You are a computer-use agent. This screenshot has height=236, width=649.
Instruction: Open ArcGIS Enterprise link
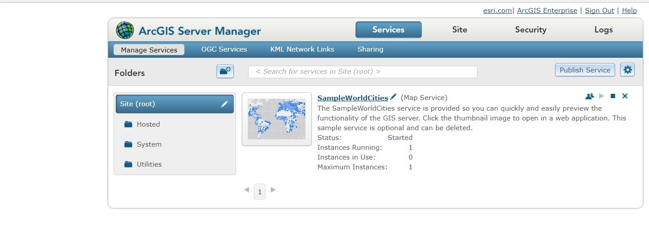point(547,11)
